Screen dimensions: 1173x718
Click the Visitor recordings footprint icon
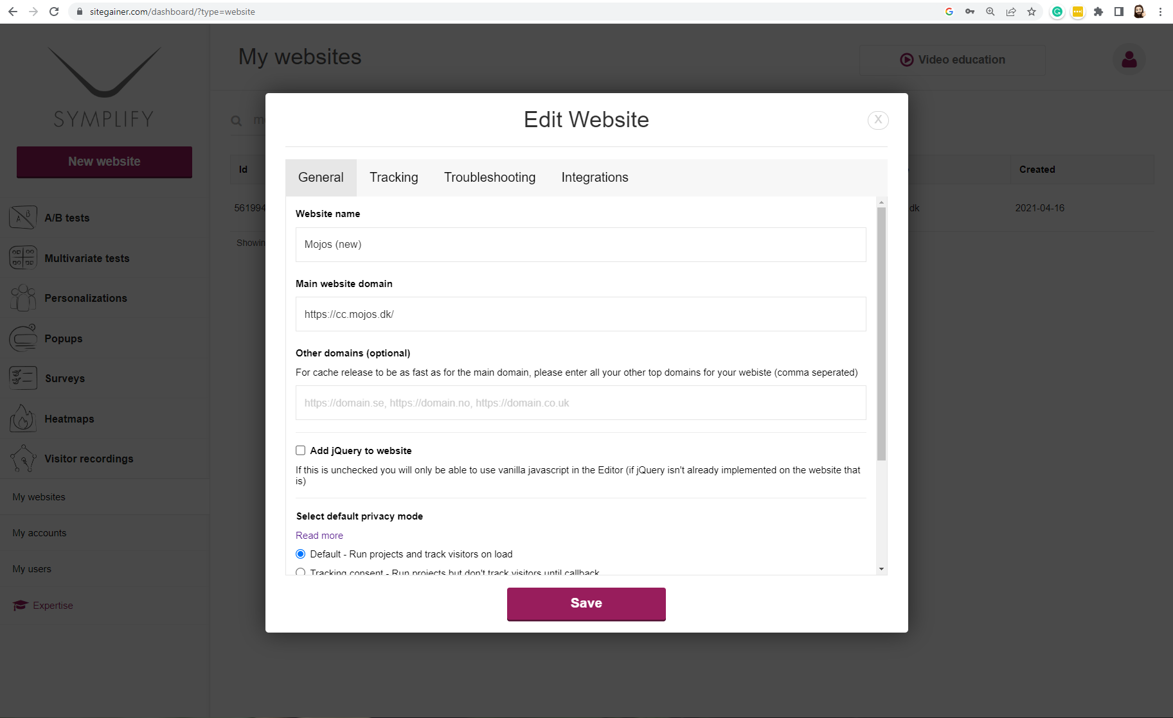point(23,458)
